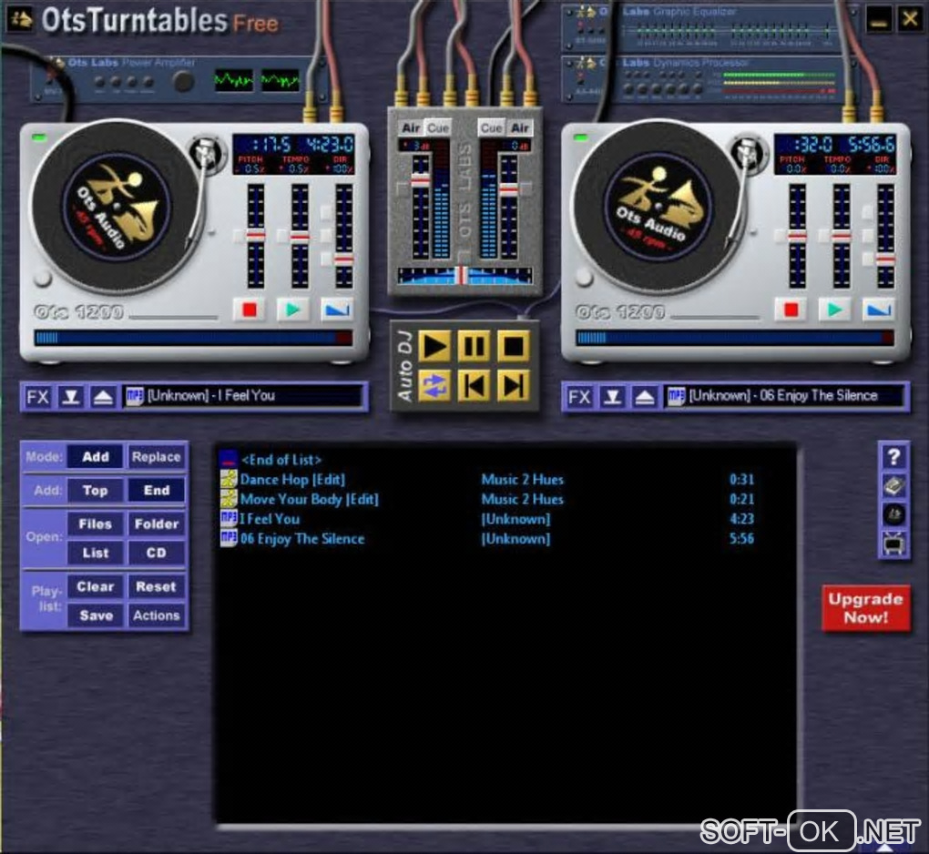Click the Dynamics Processor rack unit
The width and height of the screenshot is (929, 854).
710,79
